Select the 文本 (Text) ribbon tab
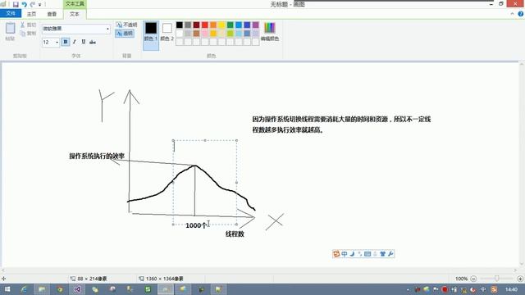Screen dimensions: 525x295 click(x=75, y=14)
